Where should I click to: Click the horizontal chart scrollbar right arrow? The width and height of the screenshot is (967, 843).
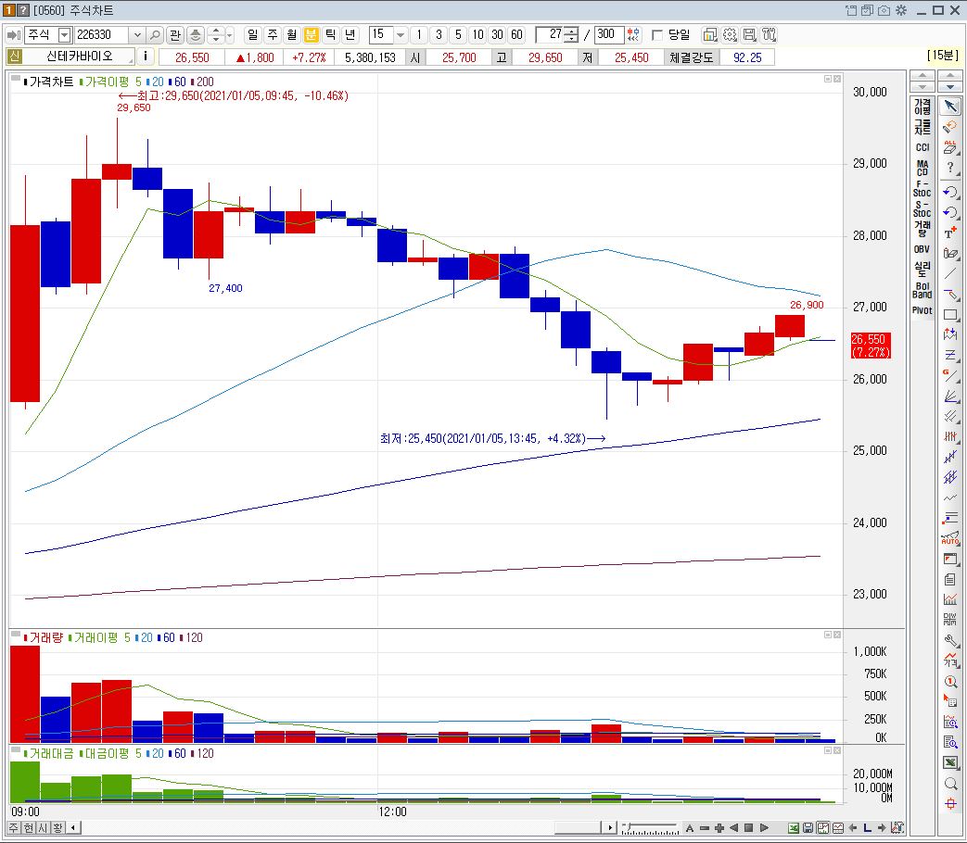(610, 827)
